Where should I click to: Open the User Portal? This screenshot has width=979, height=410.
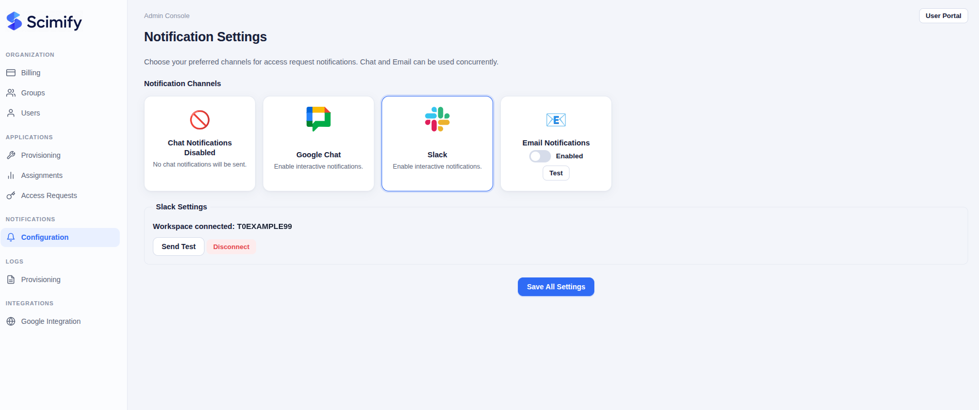[x=943, y=16]
